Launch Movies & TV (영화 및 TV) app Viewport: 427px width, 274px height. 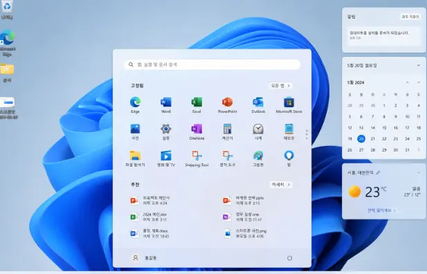[x=166, y=158]
